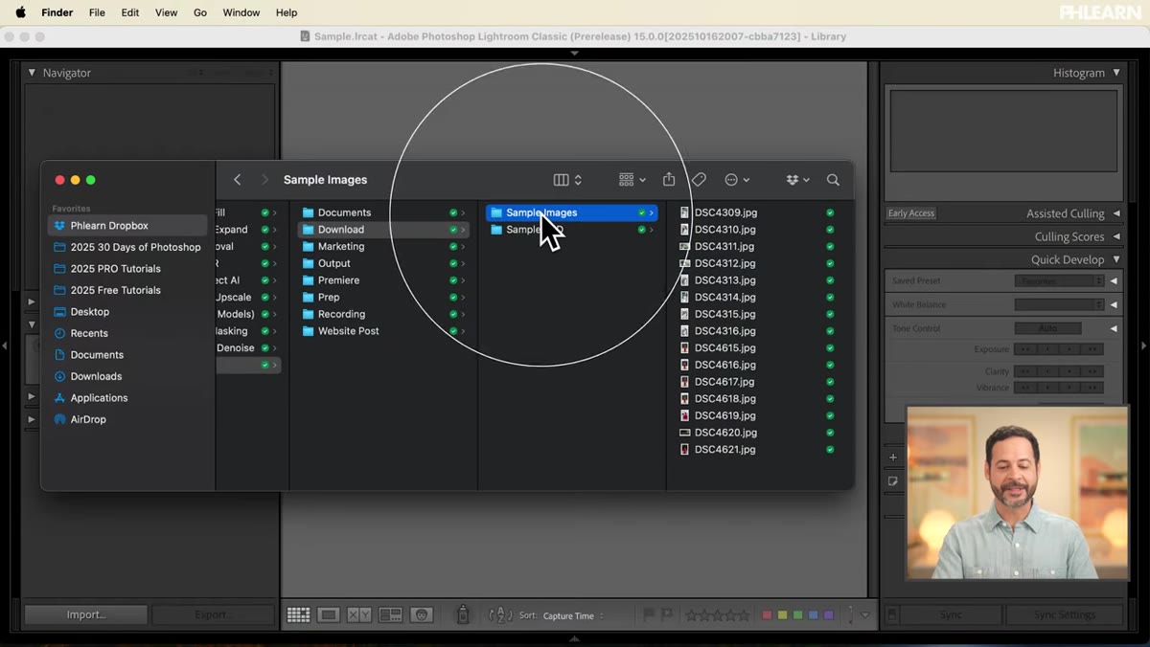This screenshot has height=647, width=1150.
Task: Apply green color label swatch
Action: pyautogui.click(x=797, y=614)
